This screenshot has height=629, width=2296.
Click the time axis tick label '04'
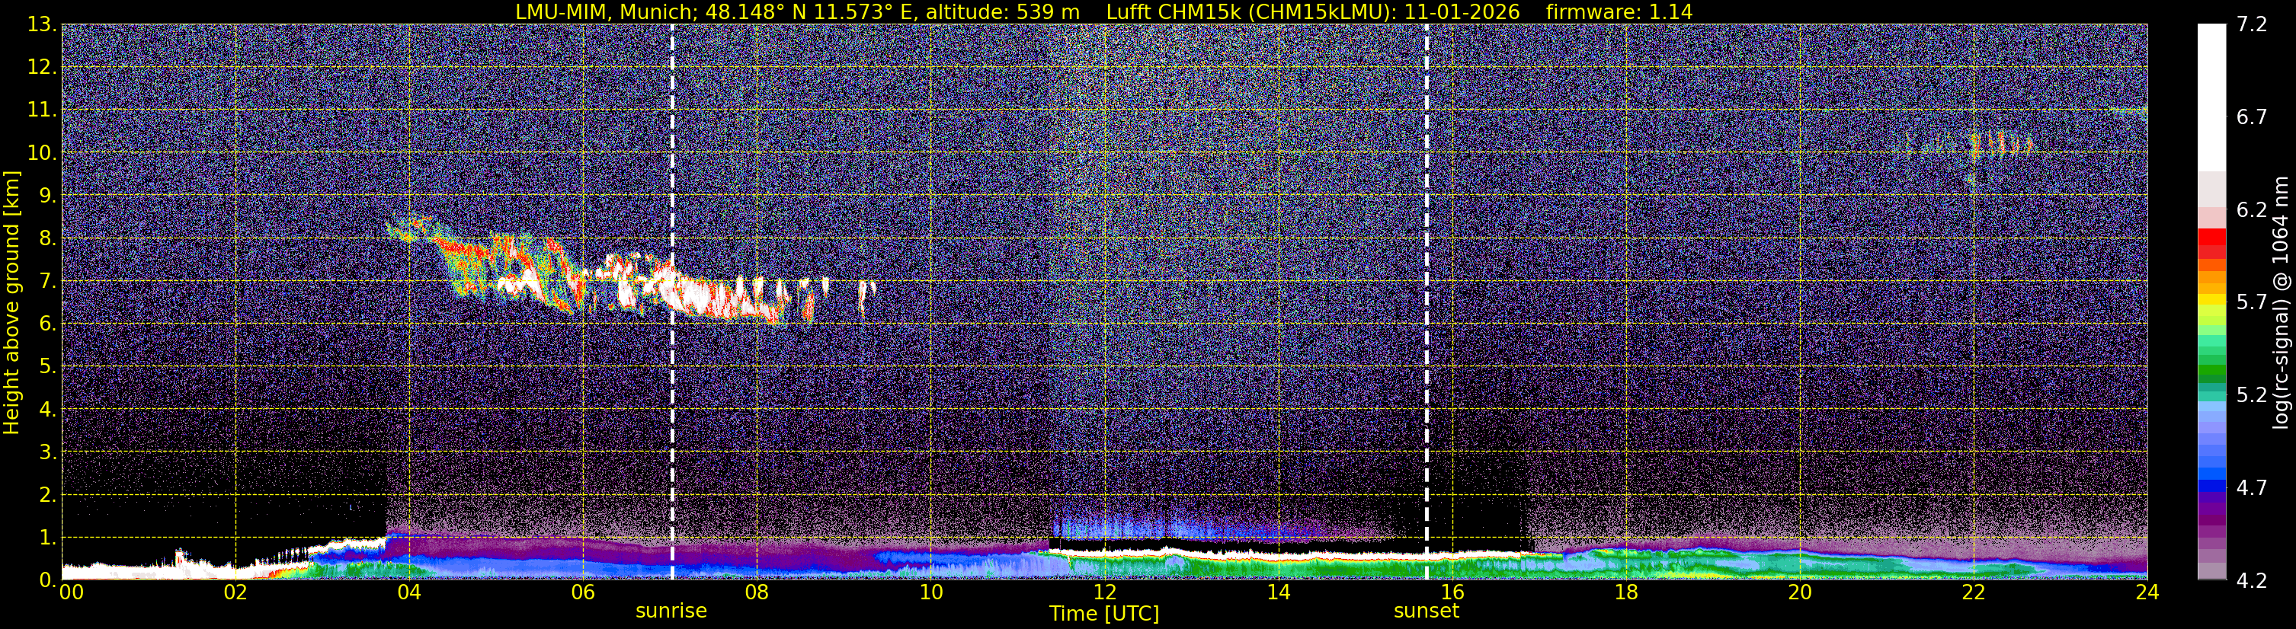point(409,592)
